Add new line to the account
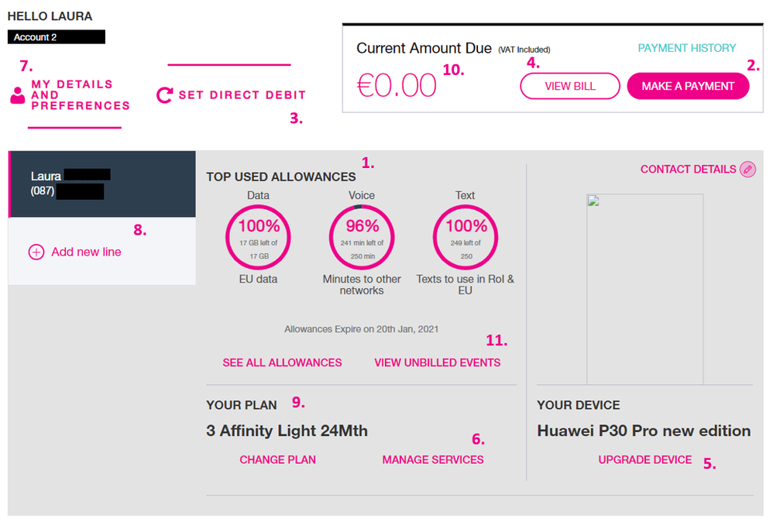This screenshot has width=773, height=522. [86, 252]
